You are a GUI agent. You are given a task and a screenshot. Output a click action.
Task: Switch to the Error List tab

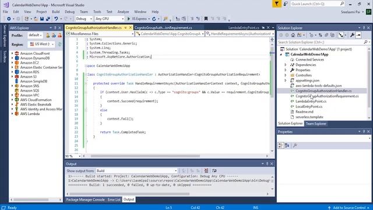[114, 199]
